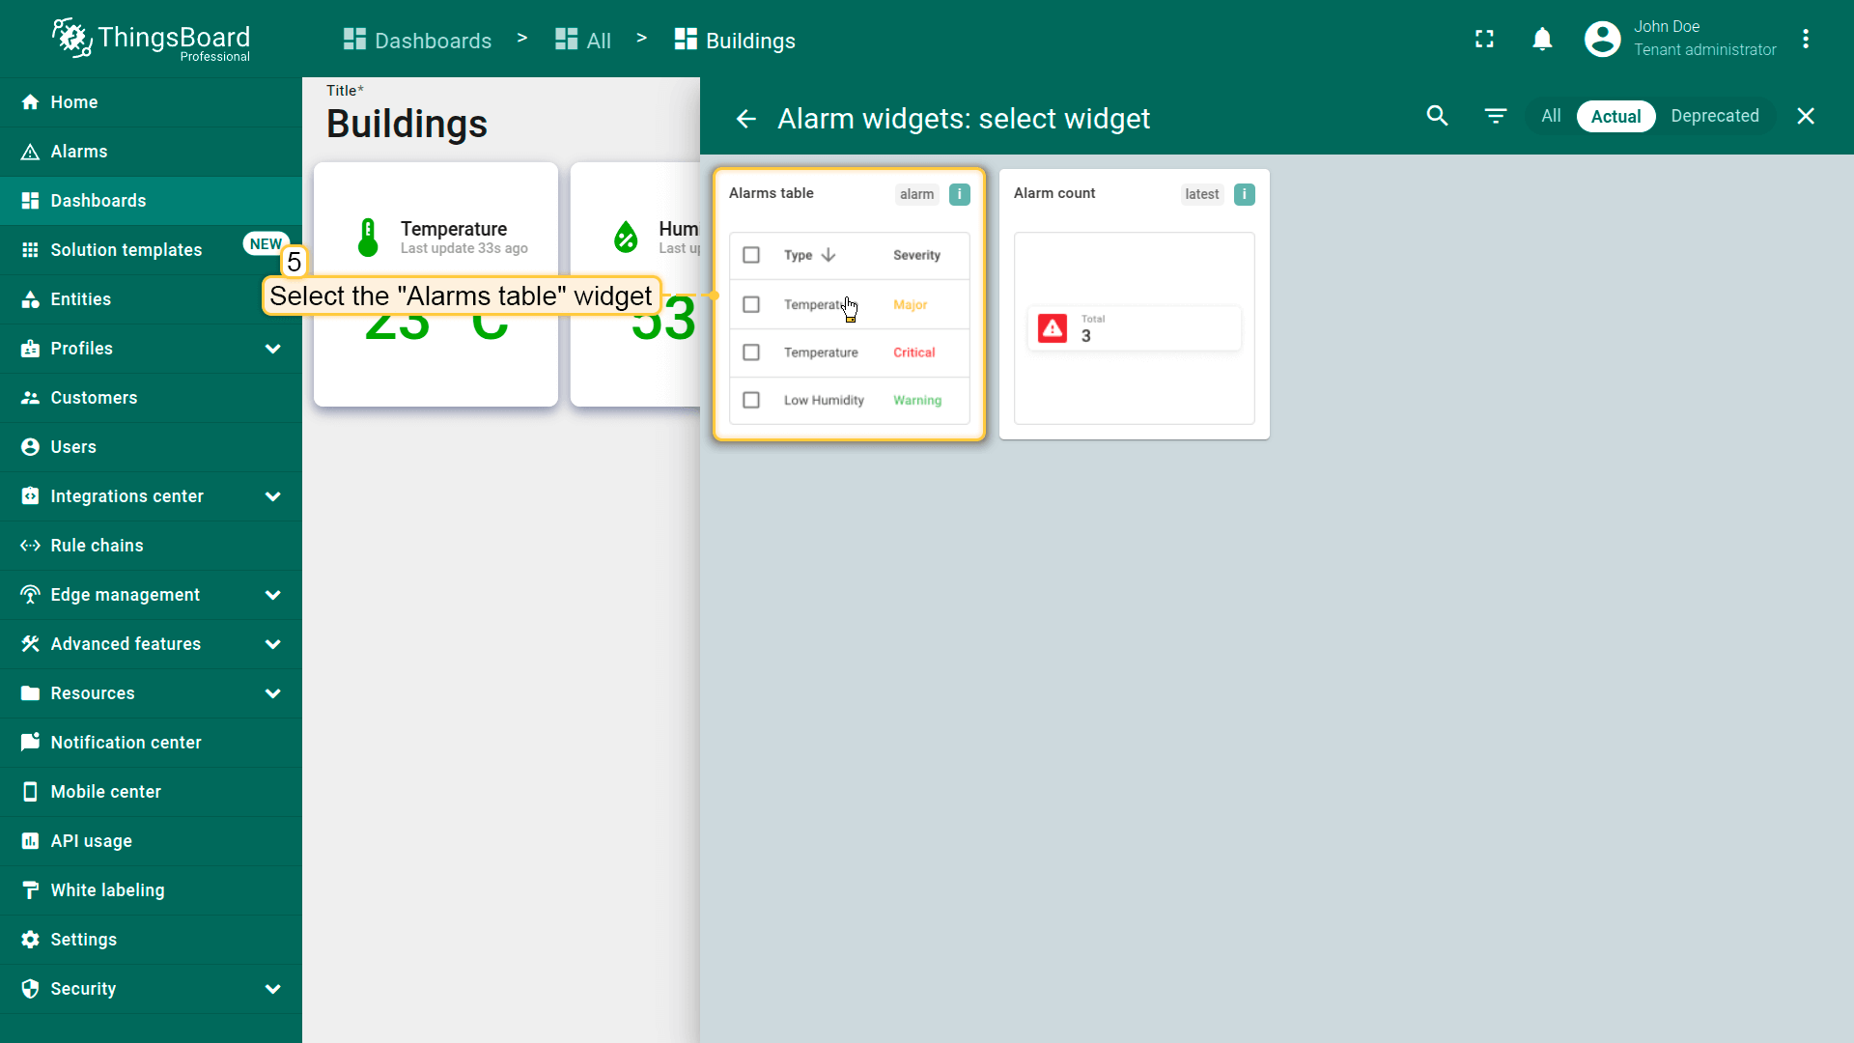Select the Alarm count widget card
This screenshot has height=1043, width=1854.
tap(1134, 304)
